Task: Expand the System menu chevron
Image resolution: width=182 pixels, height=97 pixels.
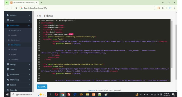Action: click(29, 85)
